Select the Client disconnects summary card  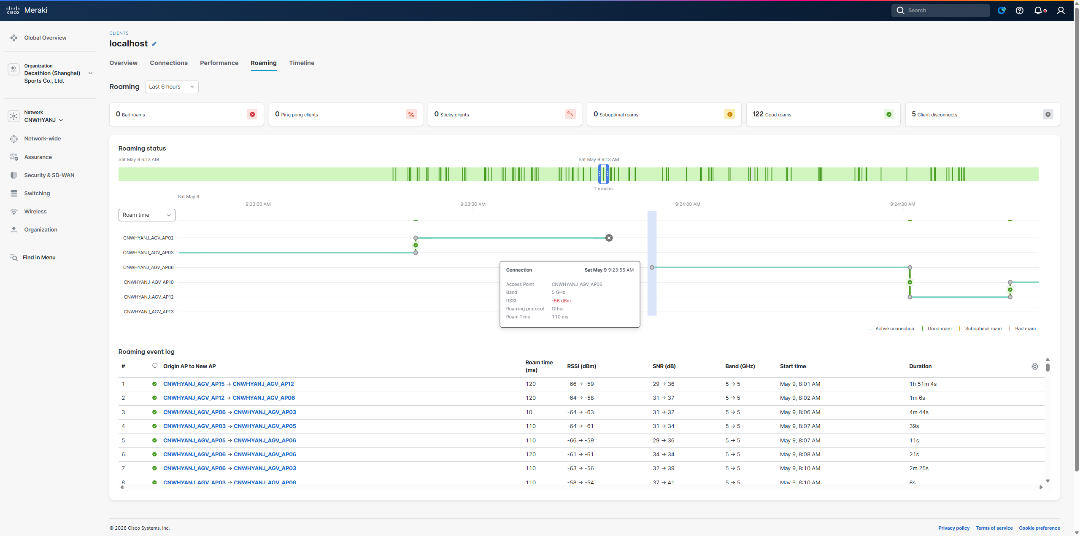coord(983,114)
